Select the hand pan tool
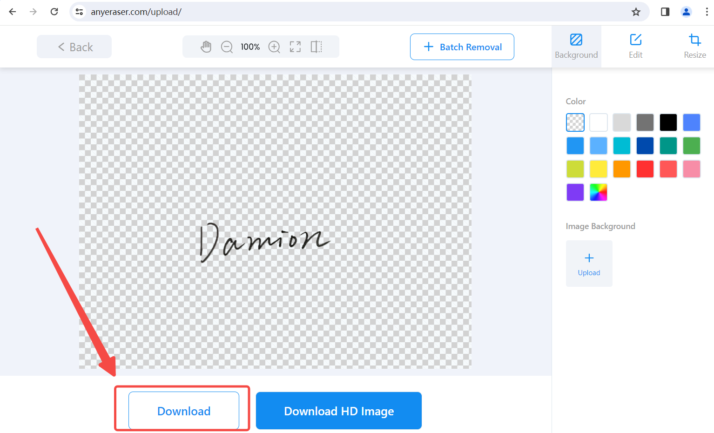714x433 pixels. point(206,47)
